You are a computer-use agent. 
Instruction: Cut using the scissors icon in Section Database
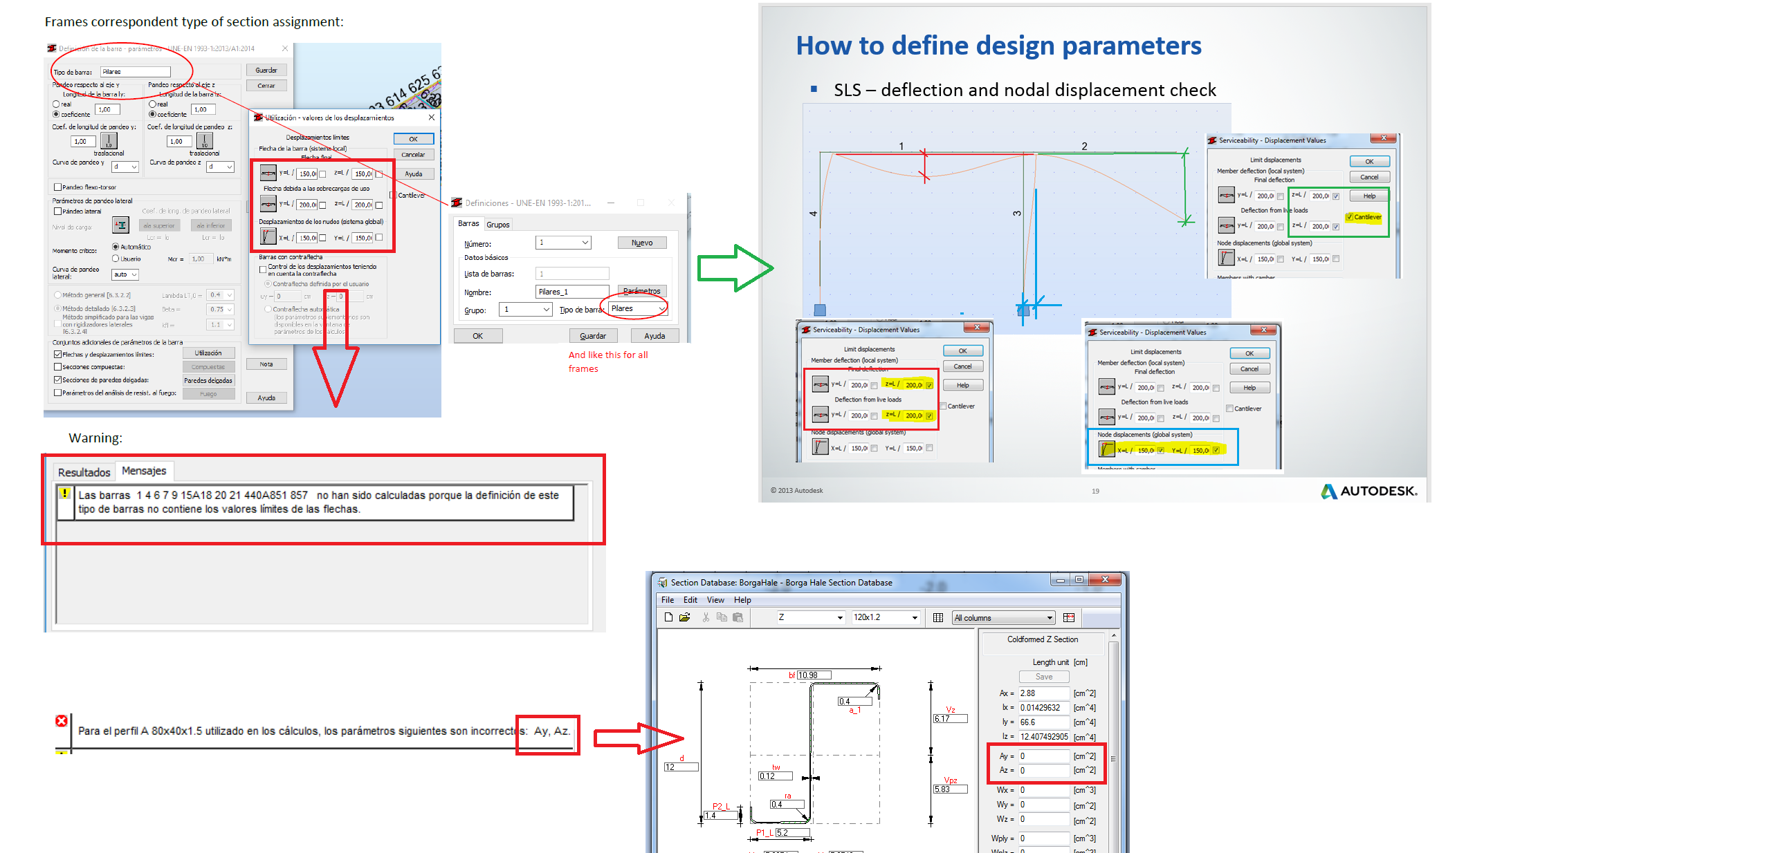pos(706,618)
